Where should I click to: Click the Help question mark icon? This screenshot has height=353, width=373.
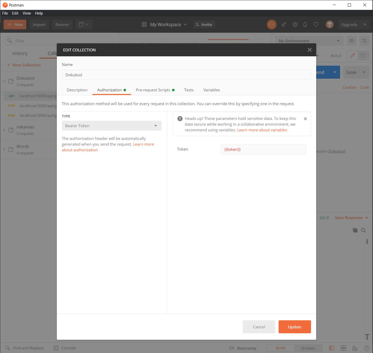367,348
